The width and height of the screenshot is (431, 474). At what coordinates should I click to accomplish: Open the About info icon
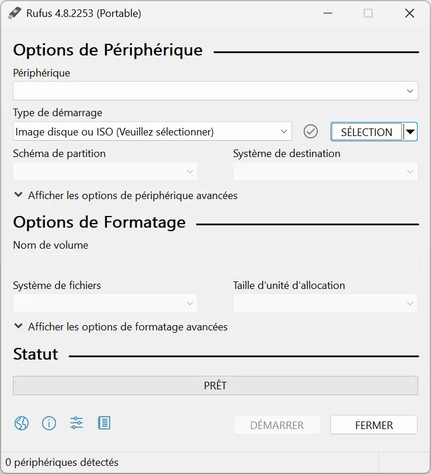48,423
